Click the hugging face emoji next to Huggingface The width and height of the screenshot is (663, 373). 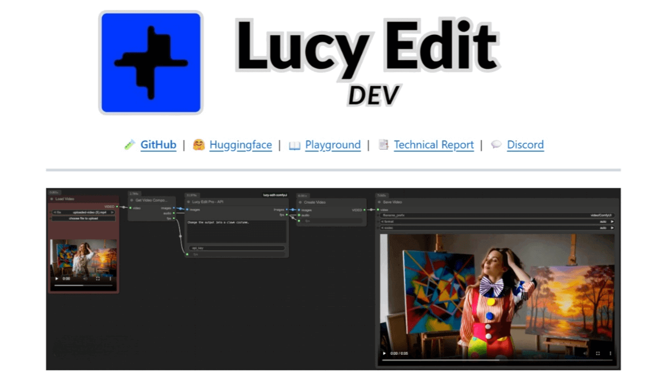tap(200, 145)
